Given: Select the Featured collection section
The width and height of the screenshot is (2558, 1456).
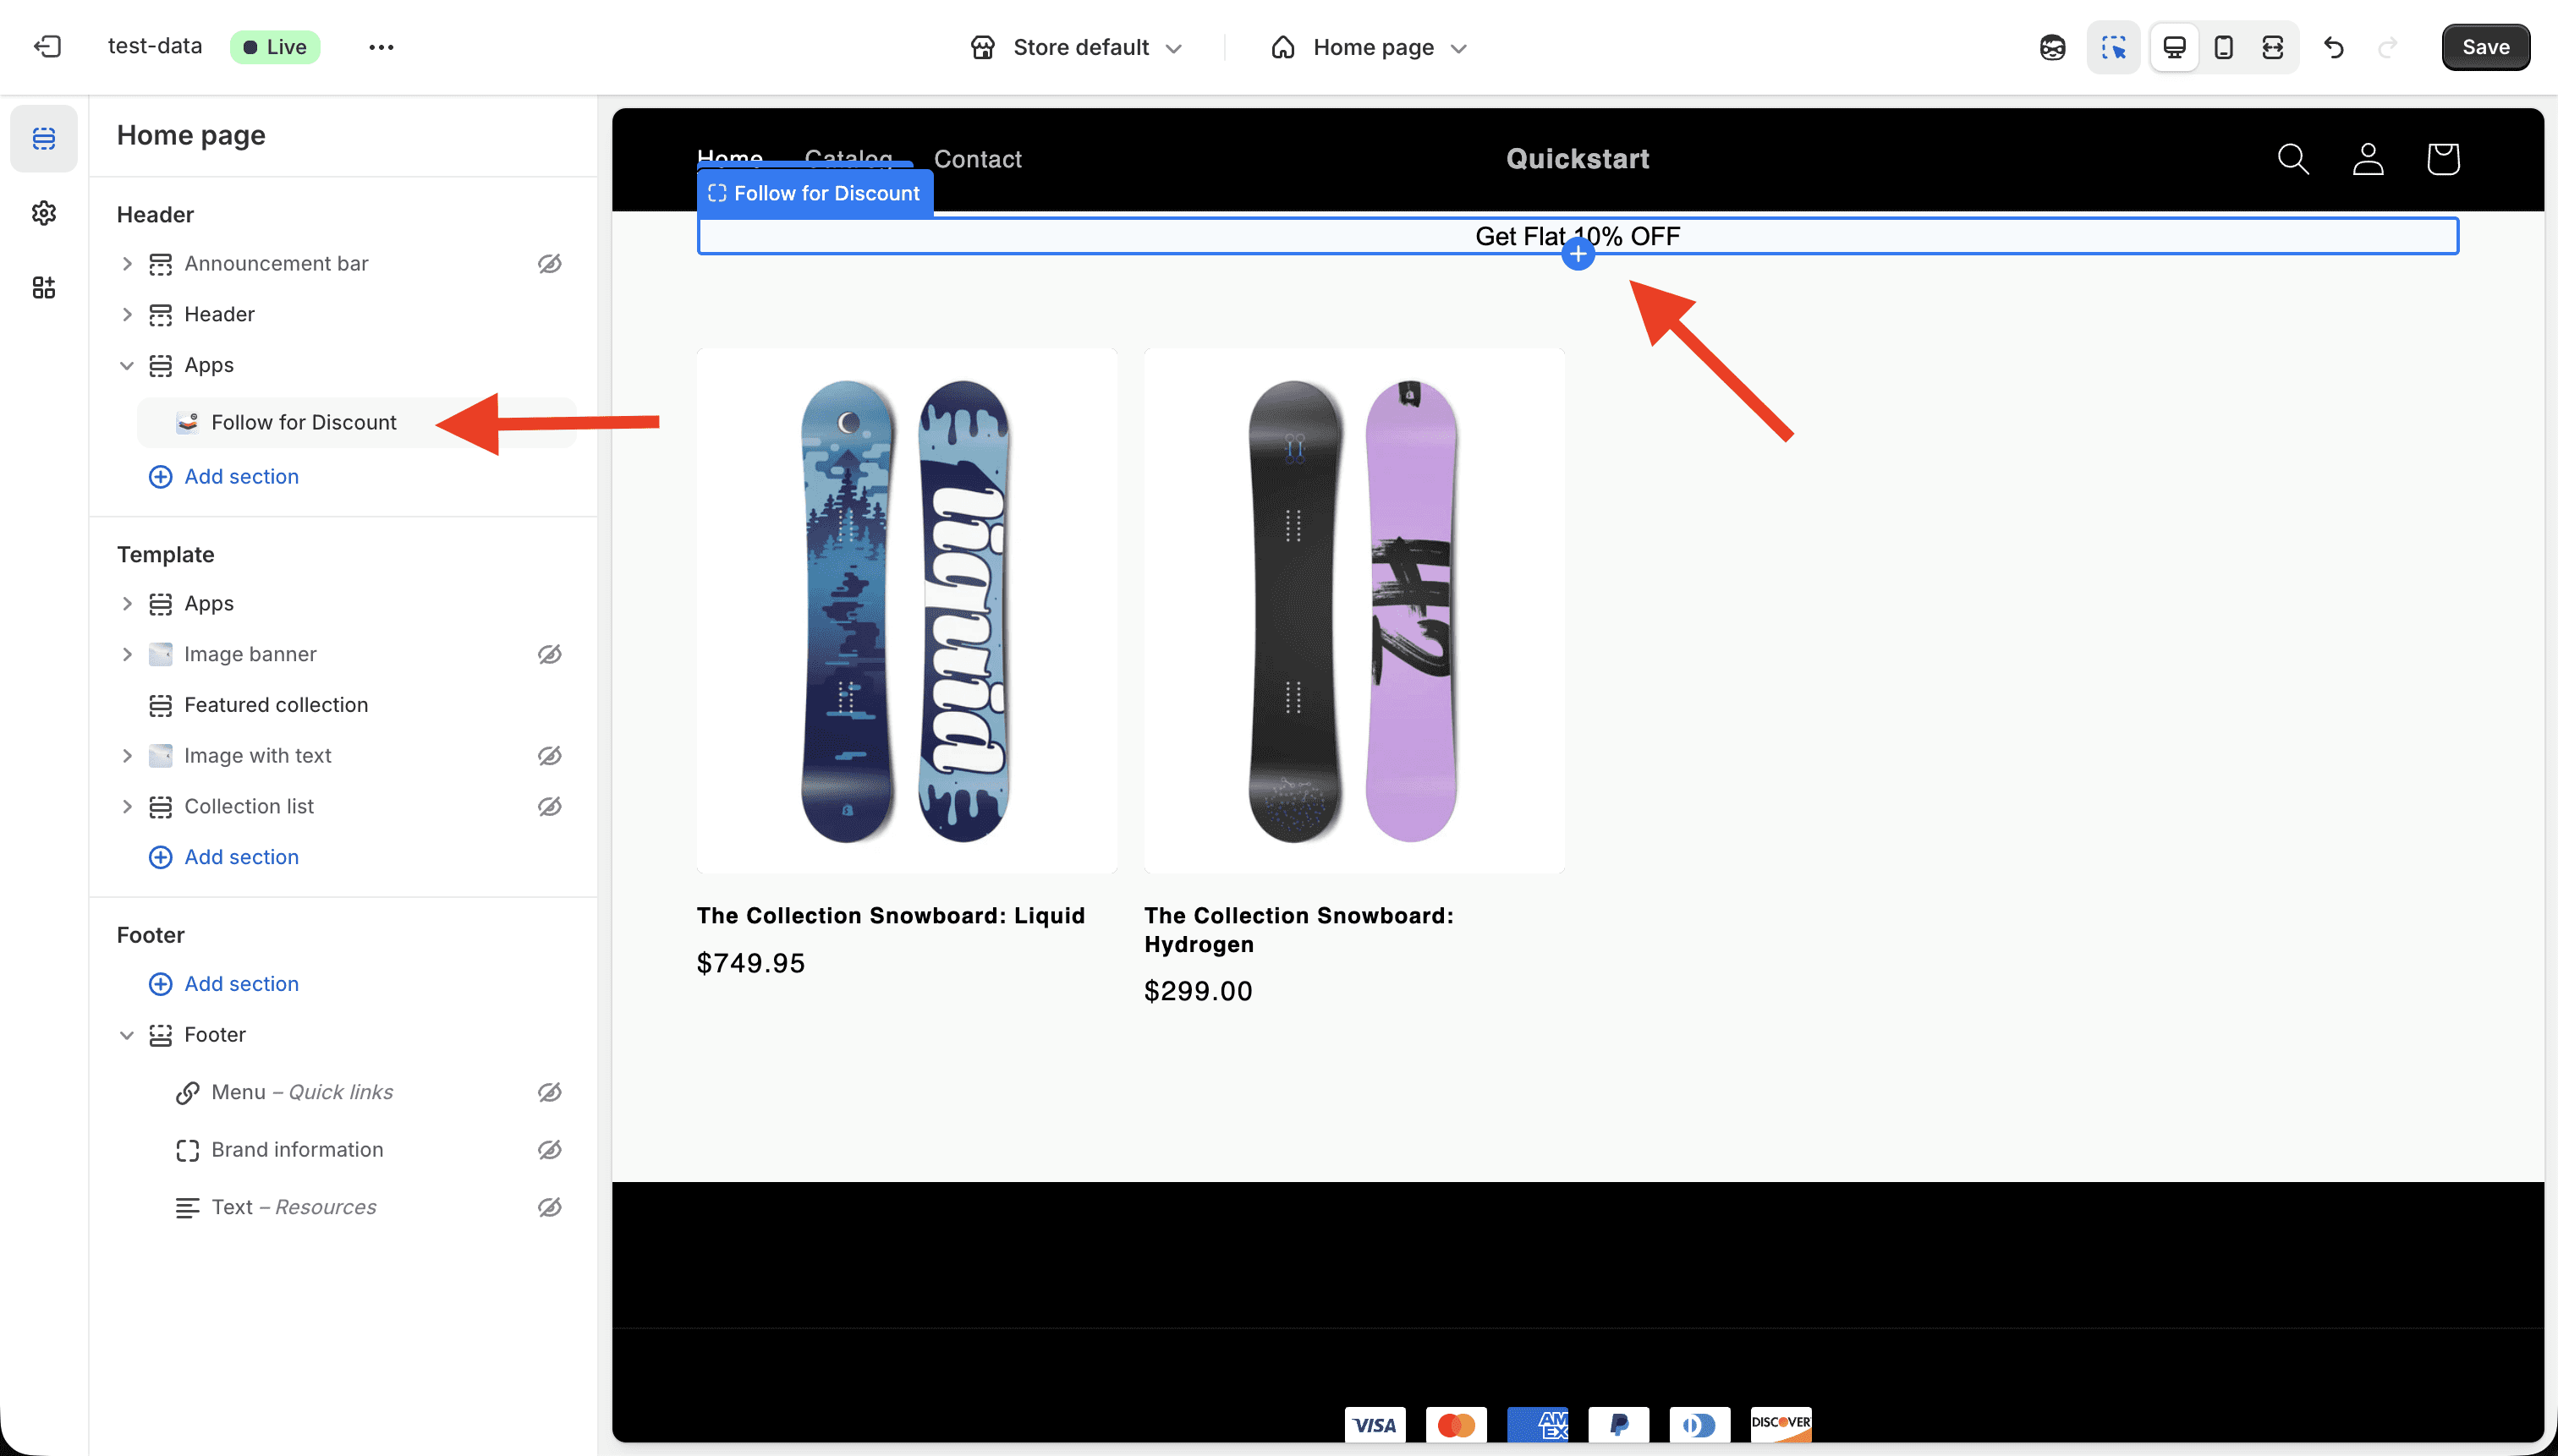Looking at the screenshot, I should [276, 705].
